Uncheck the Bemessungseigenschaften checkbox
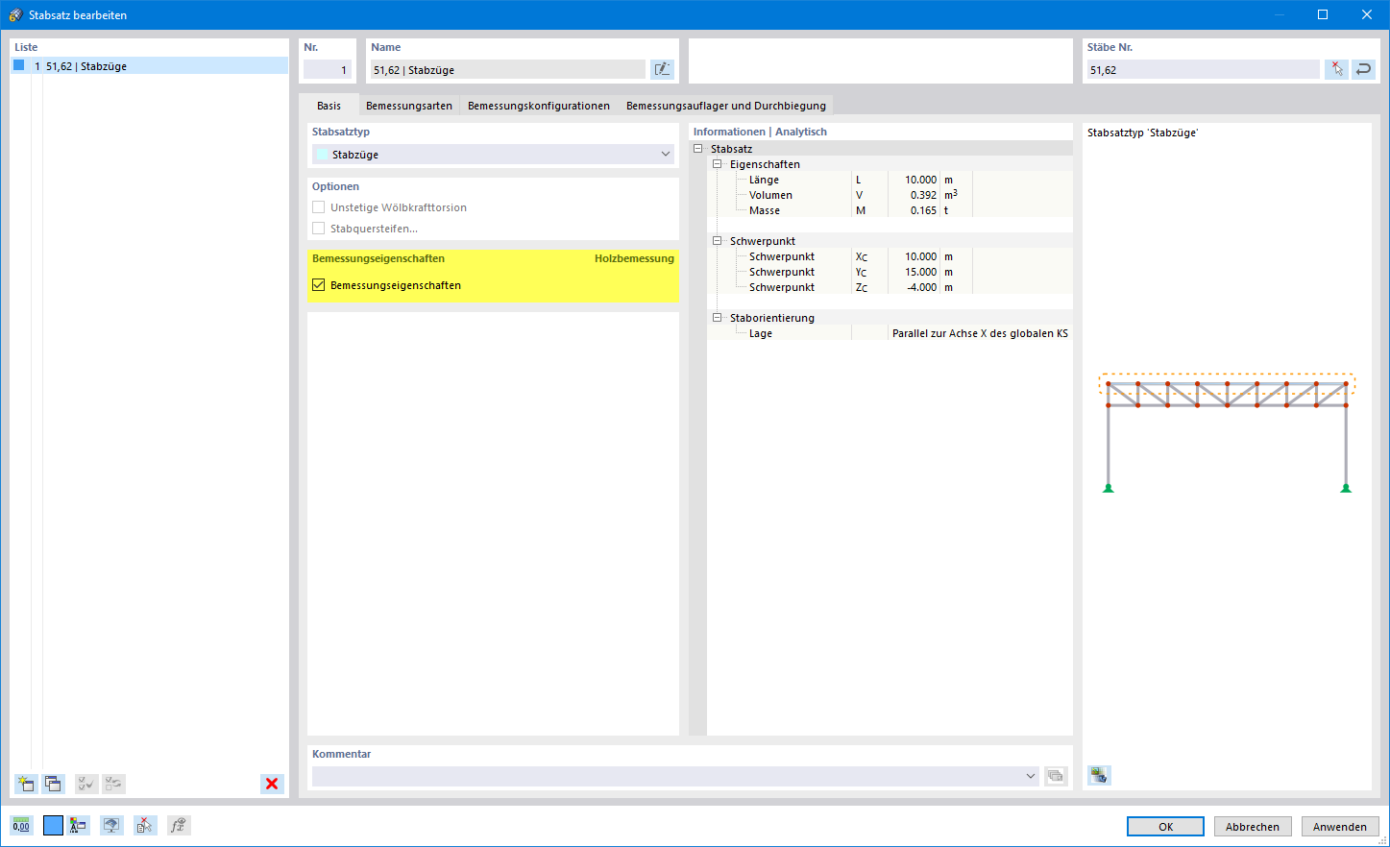 point(319,285)
